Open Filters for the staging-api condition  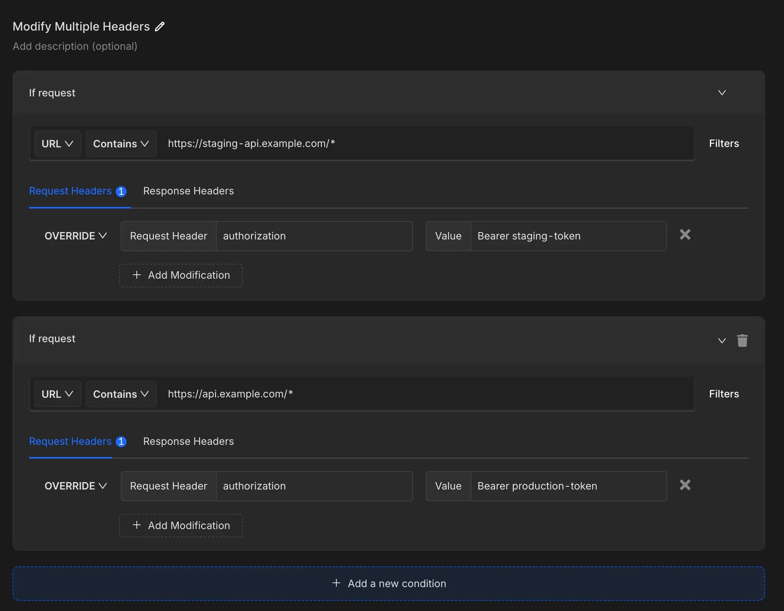coord(724,143)
